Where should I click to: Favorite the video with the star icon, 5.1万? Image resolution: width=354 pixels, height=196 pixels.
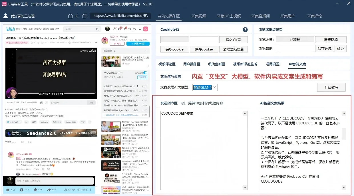coord(35,189)
